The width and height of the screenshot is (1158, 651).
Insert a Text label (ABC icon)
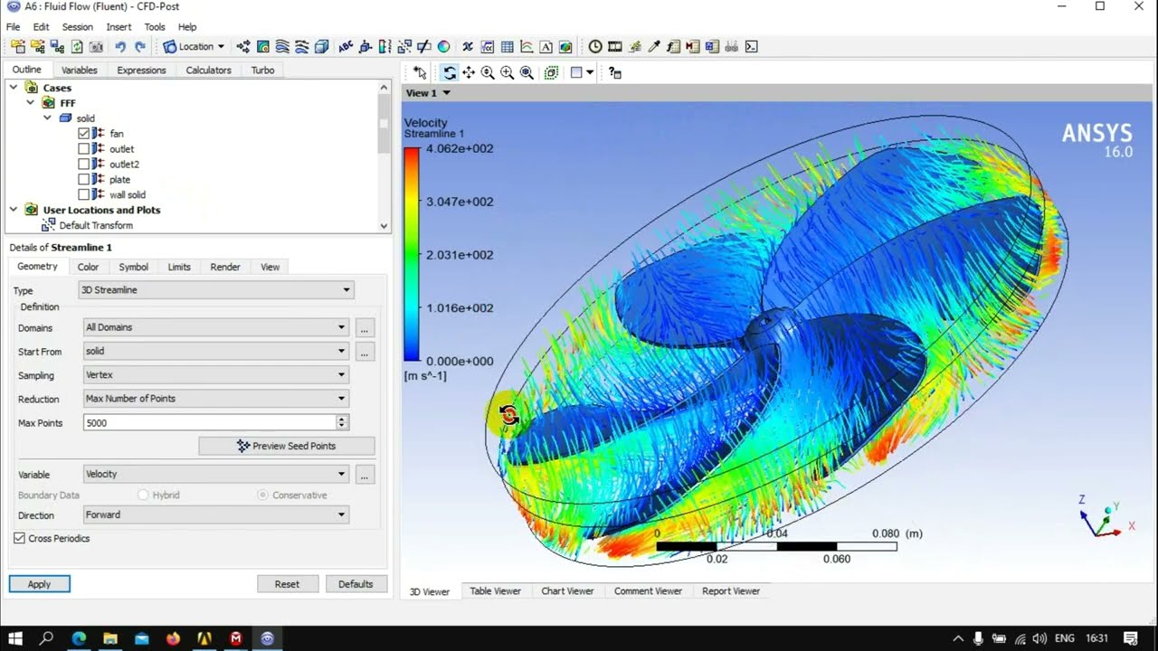[346, 46]
